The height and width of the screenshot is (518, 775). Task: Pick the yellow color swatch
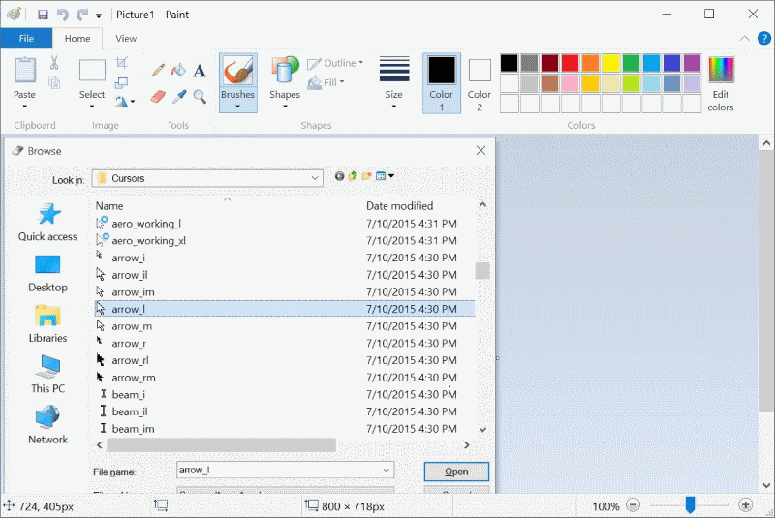pos(610,63)
